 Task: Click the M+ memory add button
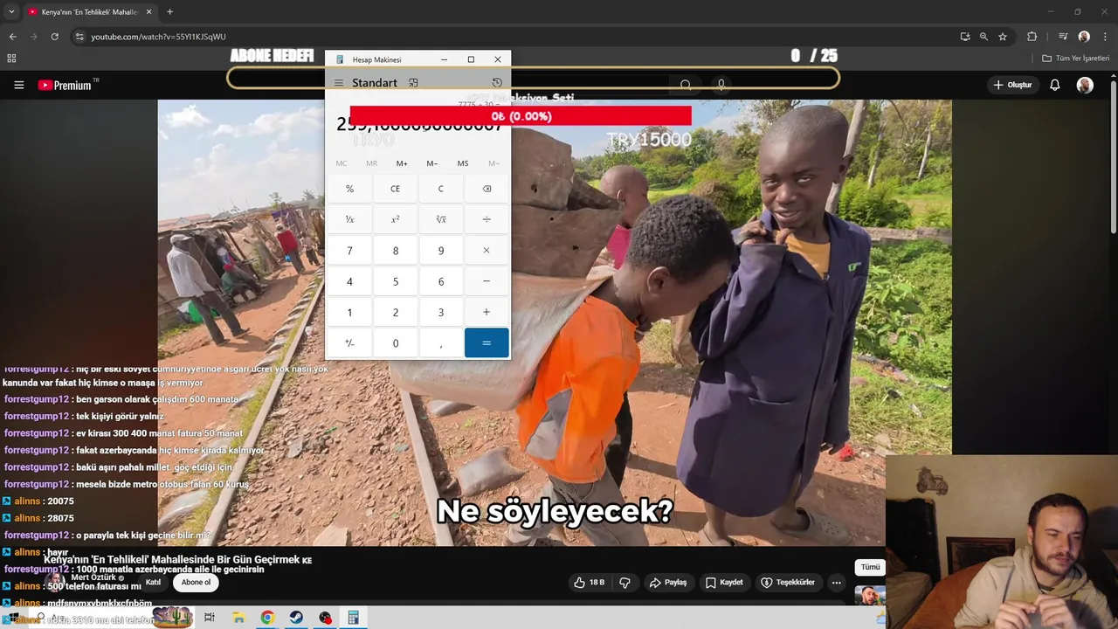click(x=402, y=163)
